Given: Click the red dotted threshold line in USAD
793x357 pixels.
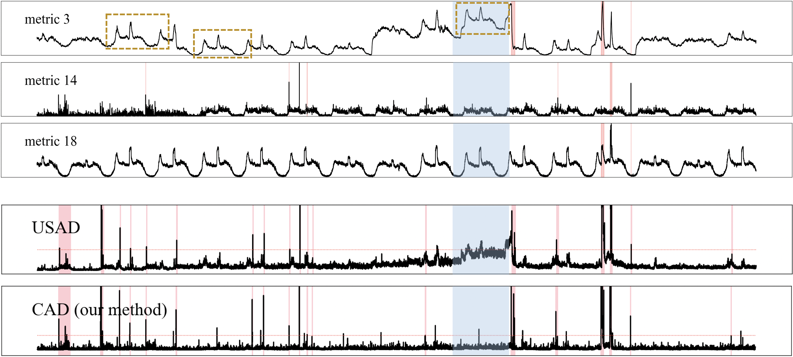Looking at the screenshot, I should [x=339, y=250].
